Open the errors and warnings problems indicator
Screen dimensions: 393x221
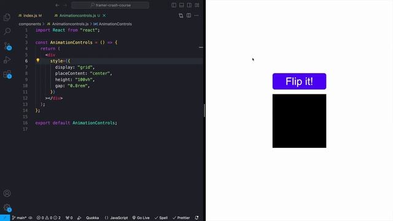point(49,218)
